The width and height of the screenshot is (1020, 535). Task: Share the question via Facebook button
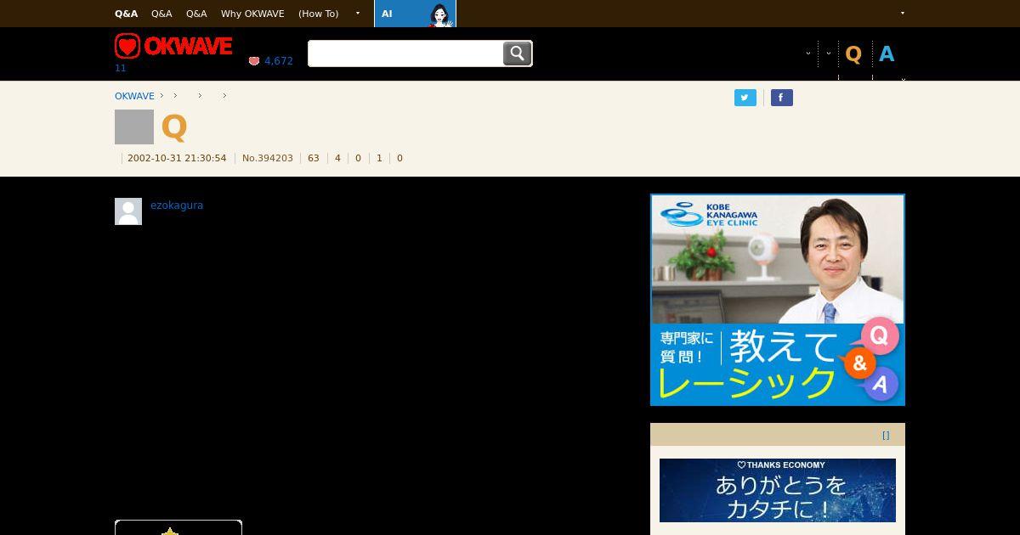coord(782,98)
